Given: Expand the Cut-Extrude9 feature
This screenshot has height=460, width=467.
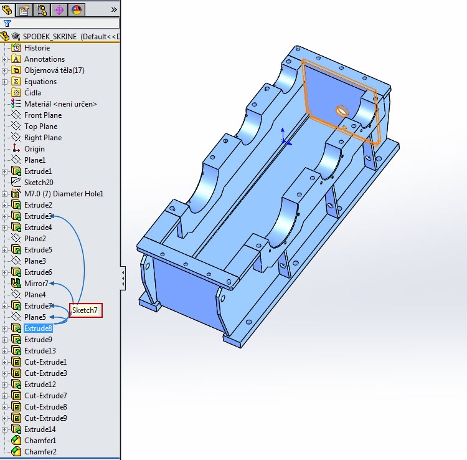Looking at the screenshot, I should click(x=4, y=419).
